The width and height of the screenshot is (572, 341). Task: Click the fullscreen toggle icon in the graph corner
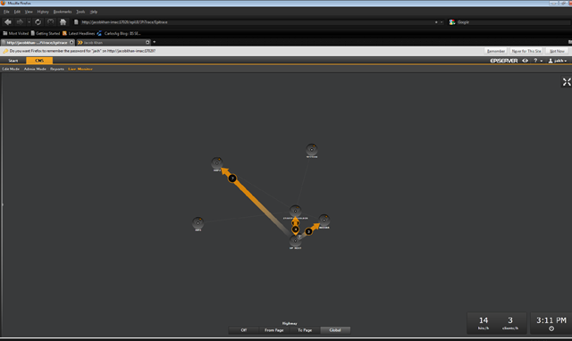566,82
